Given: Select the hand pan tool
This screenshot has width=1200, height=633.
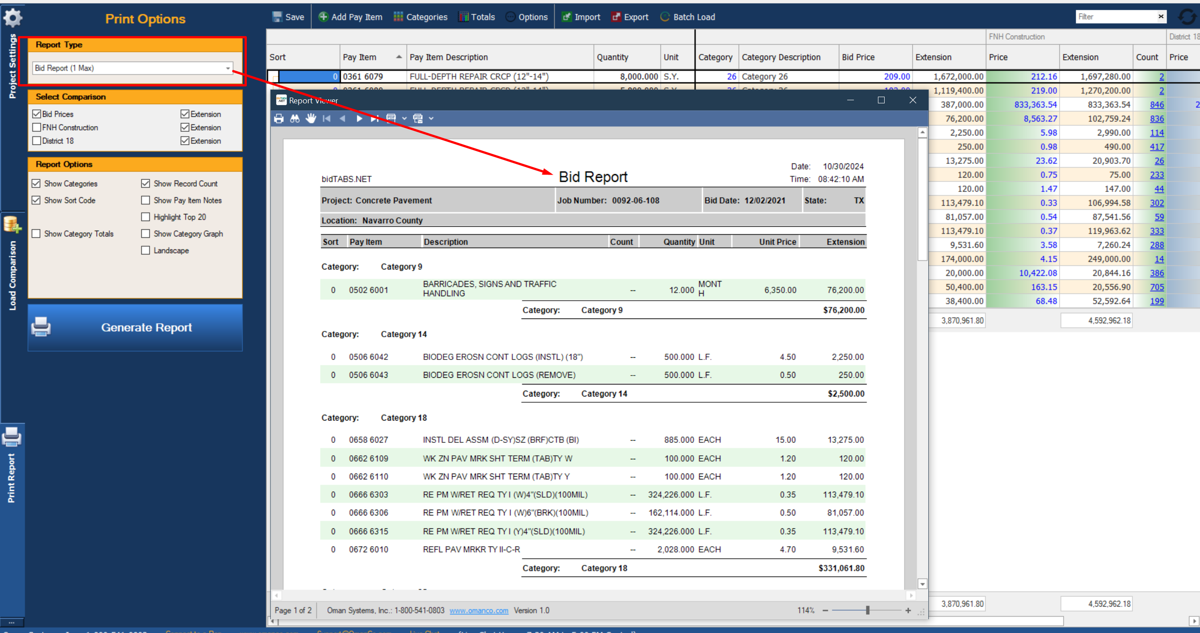Looking at the screenshot, I should coord(311,118).
